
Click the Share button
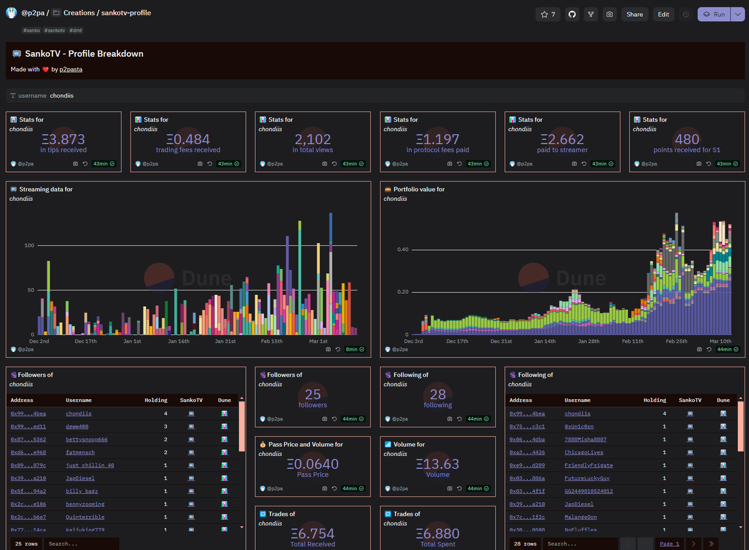pos(635,14)
